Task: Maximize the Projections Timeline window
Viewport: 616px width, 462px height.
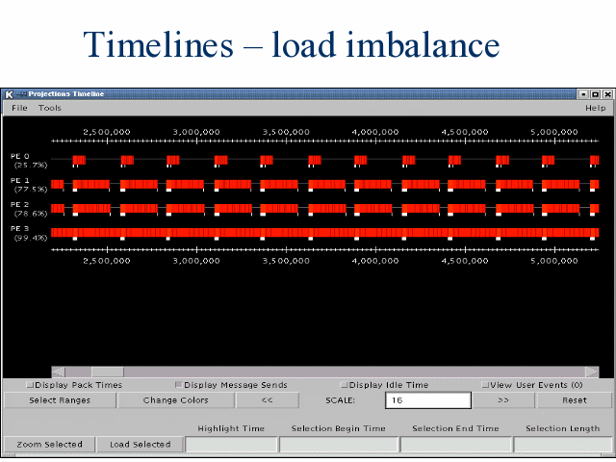Action: coord(595,94)
